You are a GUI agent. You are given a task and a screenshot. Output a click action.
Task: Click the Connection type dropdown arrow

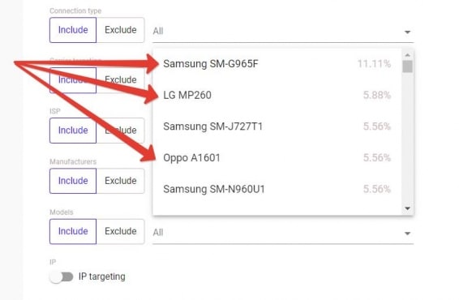click(x=407, y=32)
